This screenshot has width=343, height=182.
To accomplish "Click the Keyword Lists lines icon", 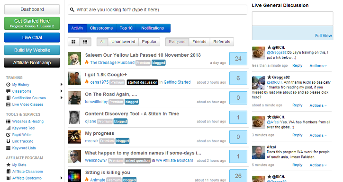I will coord(9,148).
